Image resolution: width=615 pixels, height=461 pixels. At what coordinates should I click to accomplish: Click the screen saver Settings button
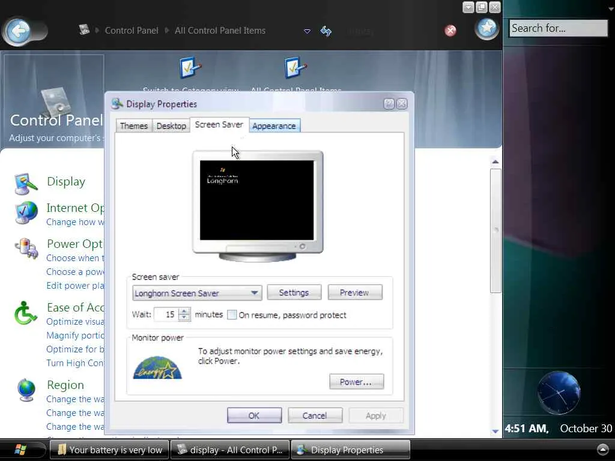pyautogui.click(x=294, y=292)
